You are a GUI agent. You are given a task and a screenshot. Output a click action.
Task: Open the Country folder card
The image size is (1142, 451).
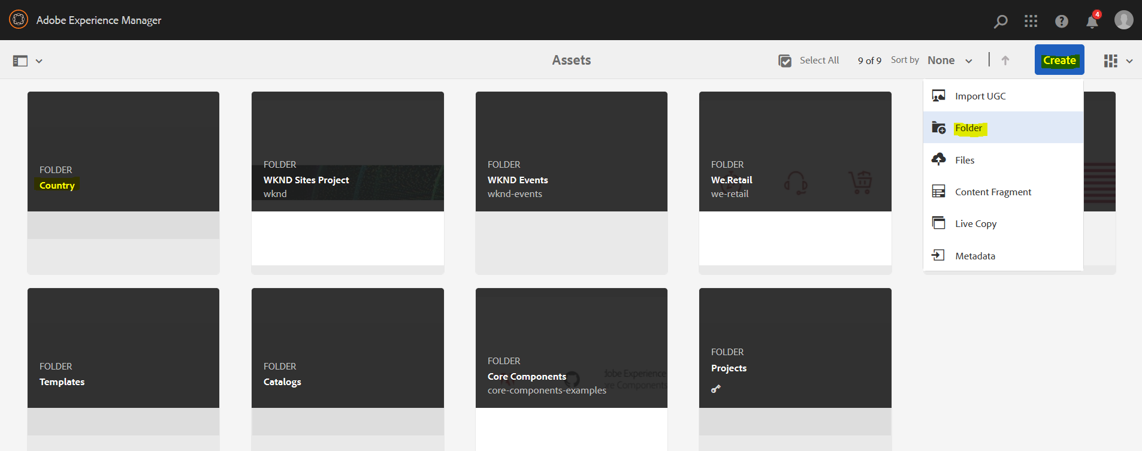click(x=123, y=183)
